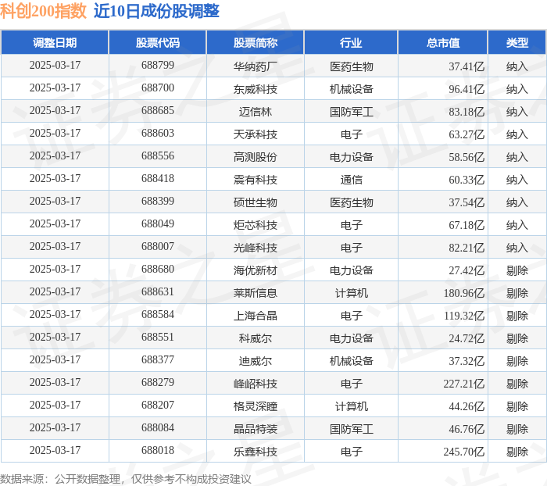Select stock code 688551
The image size is (547, 486).
point(158,338)
